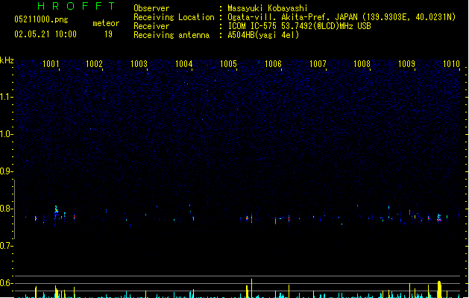Click the 'Receiving antenna' label
Viewport: 469px width, 298px height.
pyautogui.click(x=171, y=35)
